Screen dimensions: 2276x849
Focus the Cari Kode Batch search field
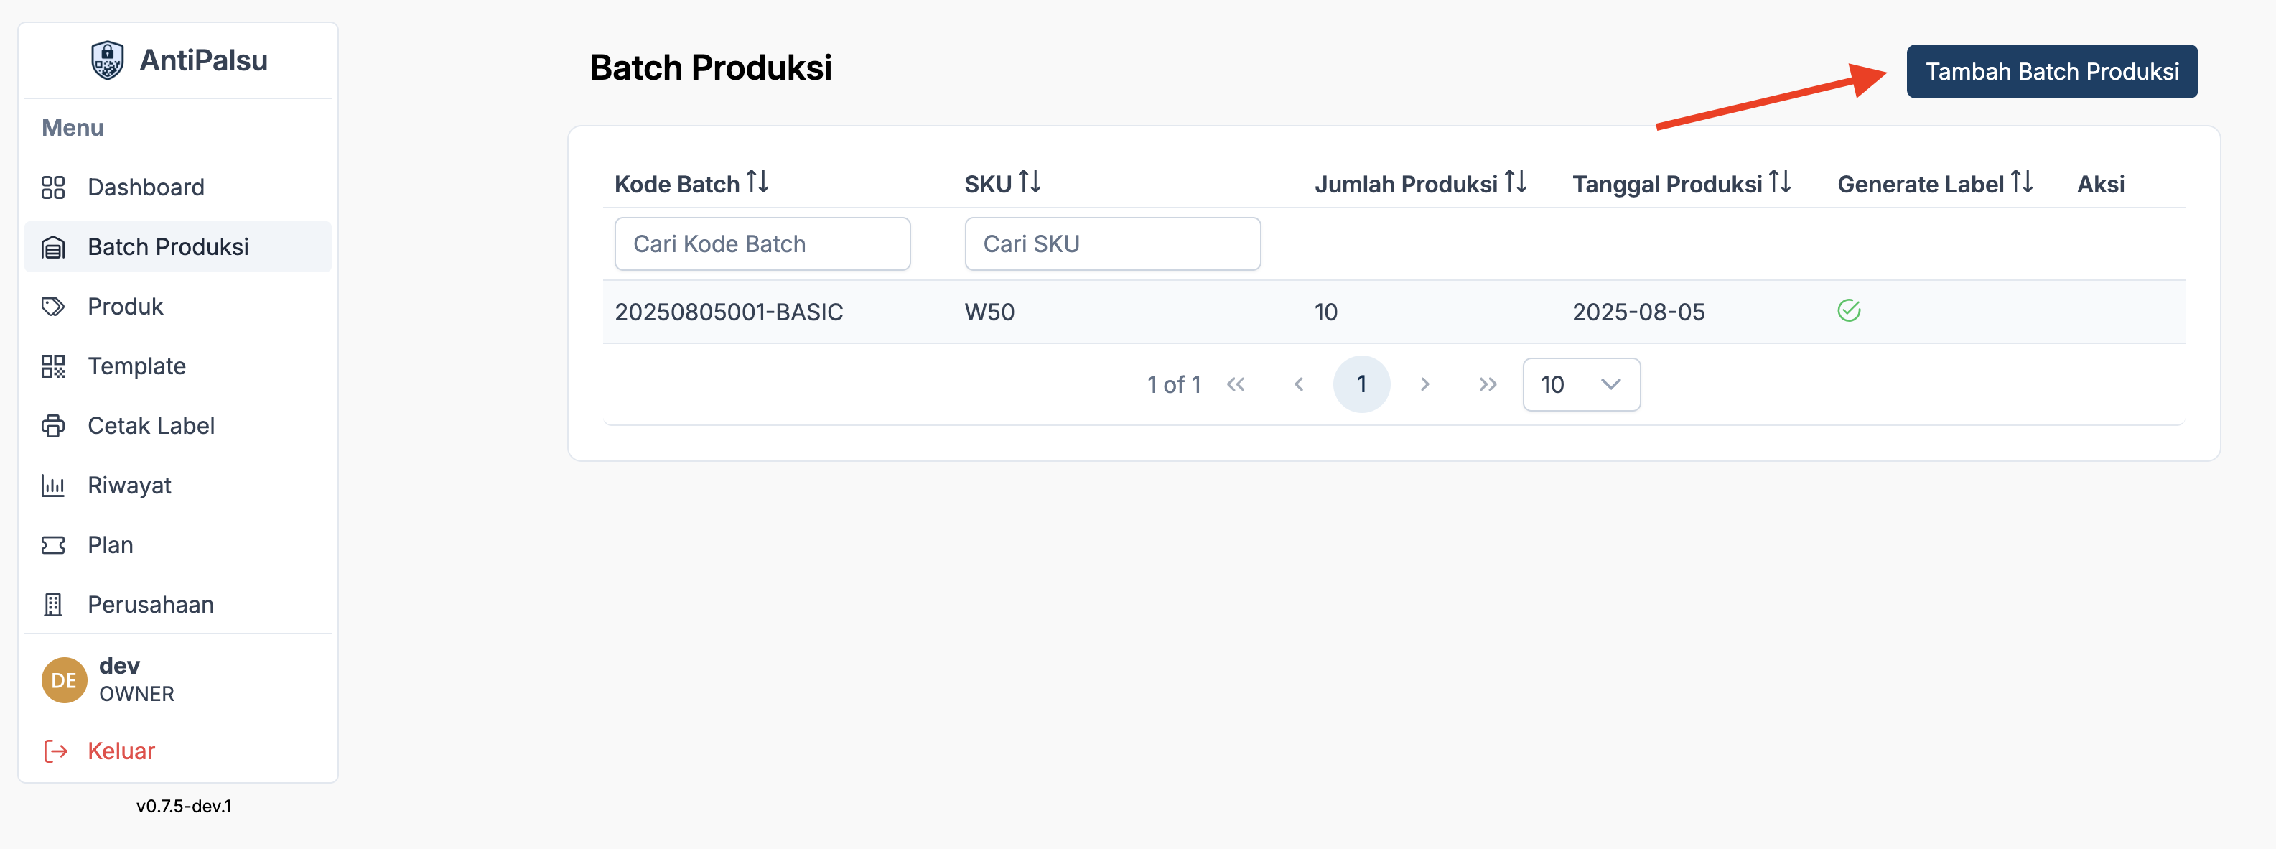(762, 243)
